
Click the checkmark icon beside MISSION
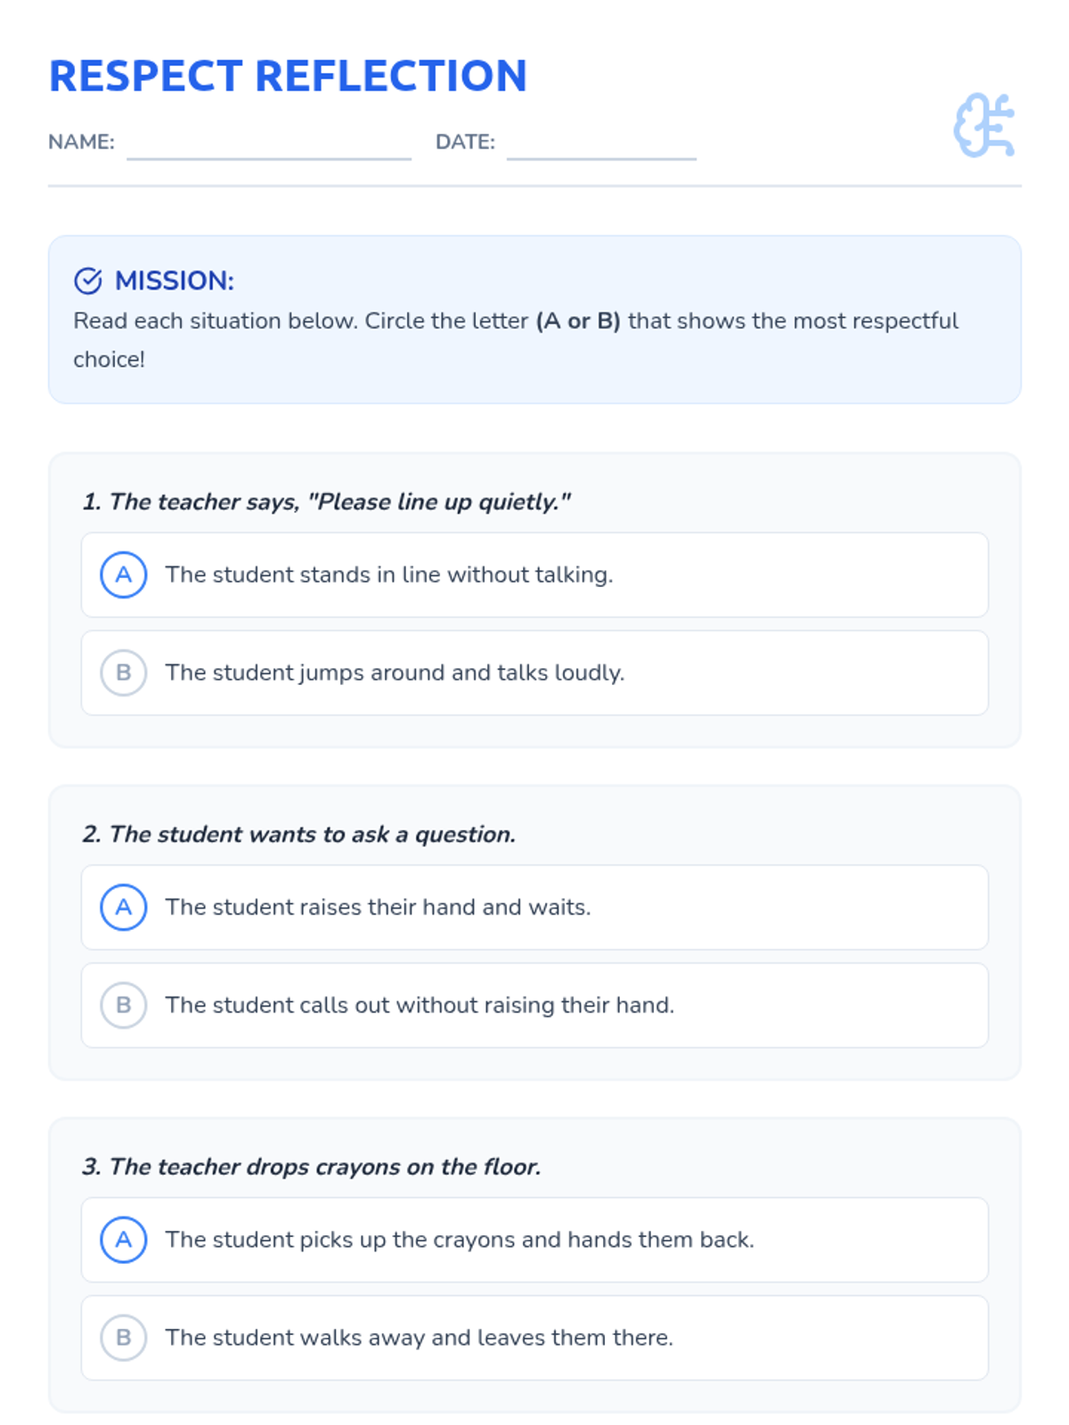coord(87,281)
